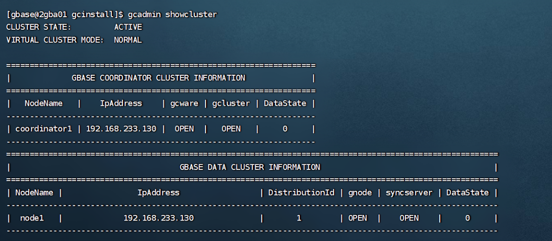Click the coordinator1 IP address 192.168.233.130
The height and width of the screenshot is (241, 552).
121,129
